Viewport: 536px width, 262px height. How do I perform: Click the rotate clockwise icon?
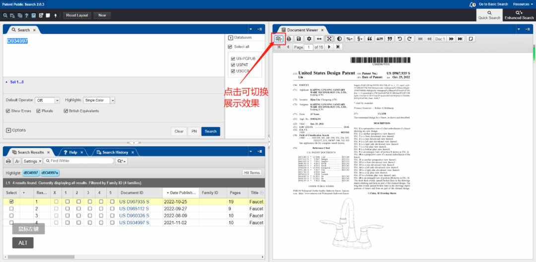tap(409, 39)
